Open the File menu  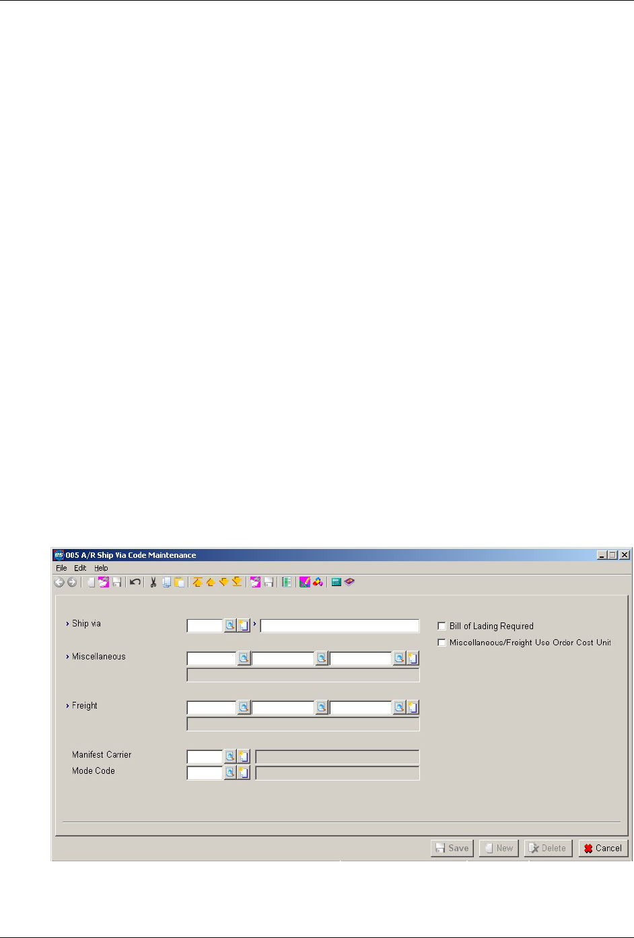(61, 568)
